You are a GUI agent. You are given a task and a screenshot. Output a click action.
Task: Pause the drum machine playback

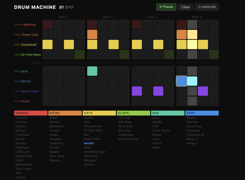[166, 7]
